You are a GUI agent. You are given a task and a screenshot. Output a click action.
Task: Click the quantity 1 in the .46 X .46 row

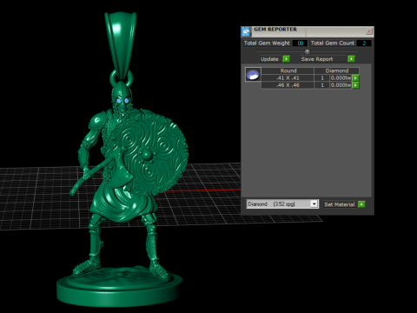[322, 85]
